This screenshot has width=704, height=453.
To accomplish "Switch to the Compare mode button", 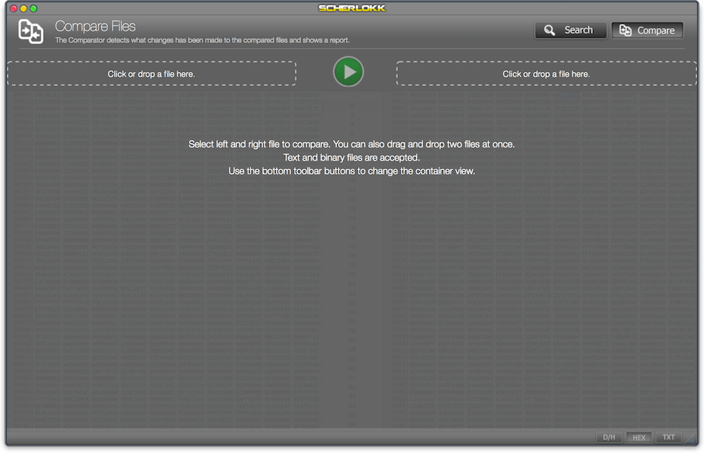I will [648, 30].
